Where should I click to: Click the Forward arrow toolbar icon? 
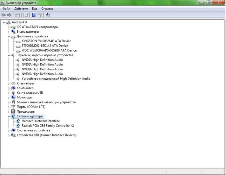10,15
